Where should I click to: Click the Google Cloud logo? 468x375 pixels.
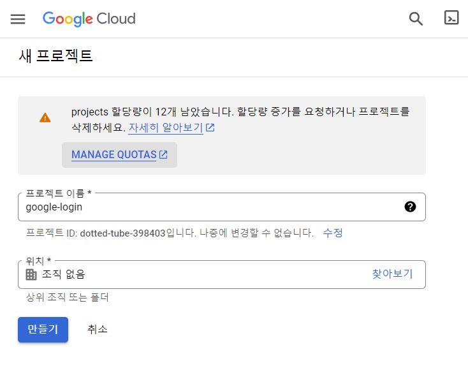[89, 18]
